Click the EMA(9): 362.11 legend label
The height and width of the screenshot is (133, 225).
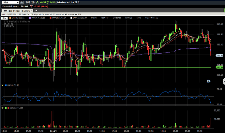pyautogui.click(x=18, y=18)
